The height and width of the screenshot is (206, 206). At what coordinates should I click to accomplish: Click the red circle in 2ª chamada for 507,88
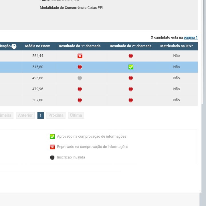[131, 100]
